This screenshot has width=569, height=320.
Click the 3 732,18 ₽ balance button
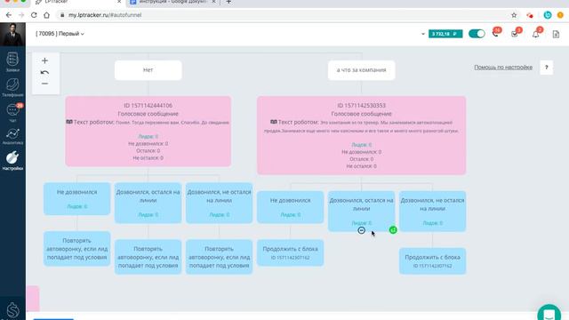click(445, 34)
